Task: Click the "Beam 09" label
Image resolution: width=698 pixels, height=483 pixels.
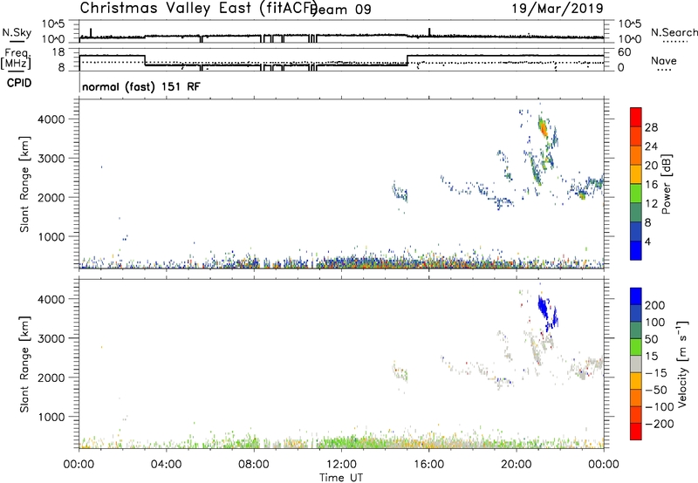Action: tap(342, 10)
